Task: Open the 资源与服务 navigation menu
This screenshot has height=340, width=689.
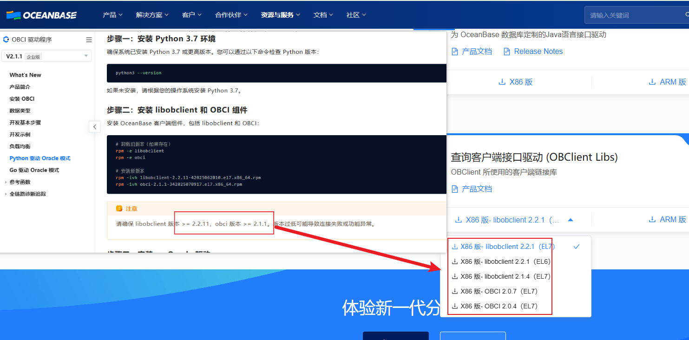Action: tap(280, 15)
